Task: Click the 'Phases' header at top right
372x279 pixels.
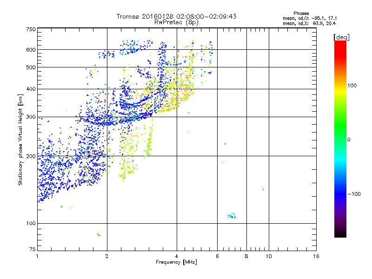Action: (301, 13)
